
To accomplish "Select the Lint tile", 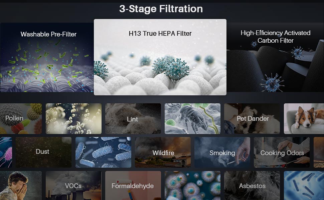I will tap(133, 119).
